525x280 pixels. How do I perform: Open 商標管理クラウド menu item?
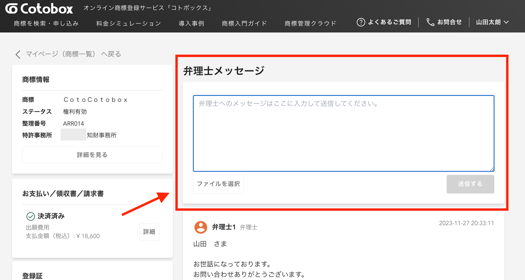click(310, 24)
